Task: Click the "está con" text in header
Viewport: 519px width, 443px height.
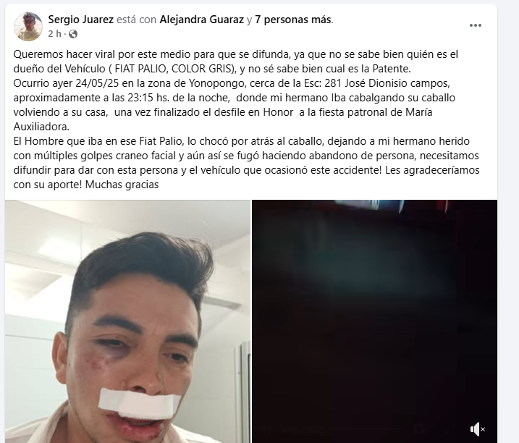Action: click(137, 20)
